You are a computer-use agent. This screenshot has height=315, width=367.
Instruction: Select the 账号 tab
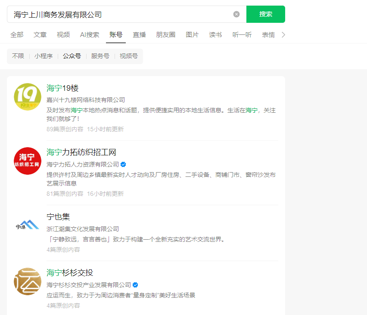(x=116, y=35)
